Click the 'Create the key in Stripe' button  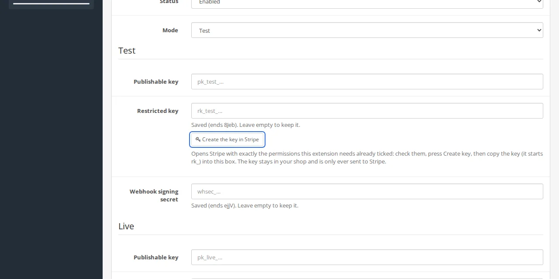tap(227, 139)
